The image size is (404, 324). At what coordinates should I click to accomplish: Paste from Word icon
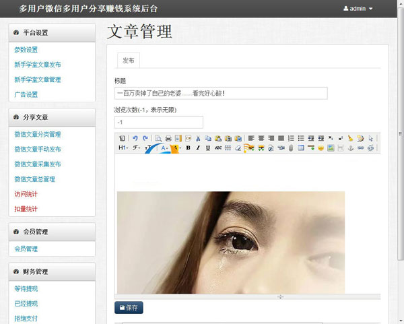(x=238, y=138)
